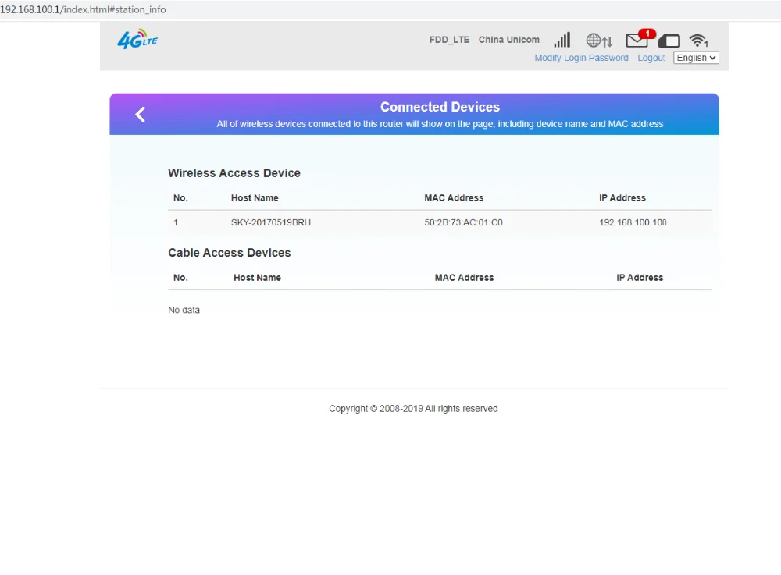Click MAC Address header in cable table
Viewport: 781px width, 575px height.
(x=464, y=278)
